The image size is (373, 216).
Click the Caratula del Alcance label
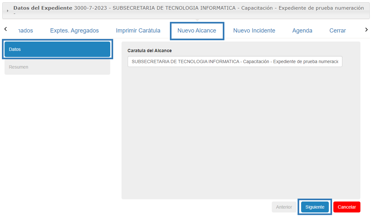[x=150, y=51]
